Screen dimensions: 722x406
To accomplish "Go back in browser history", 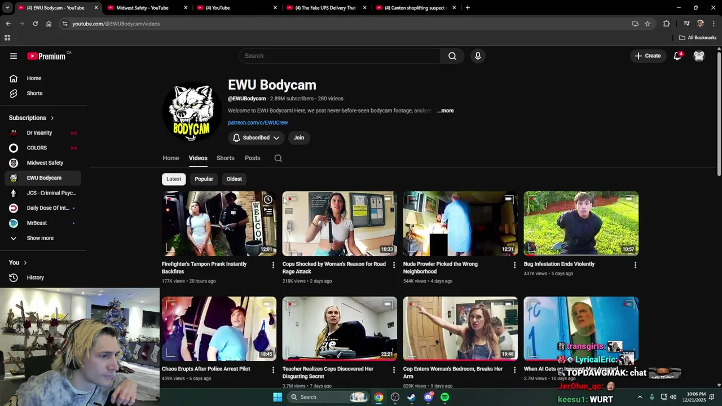I will (8, 24).
